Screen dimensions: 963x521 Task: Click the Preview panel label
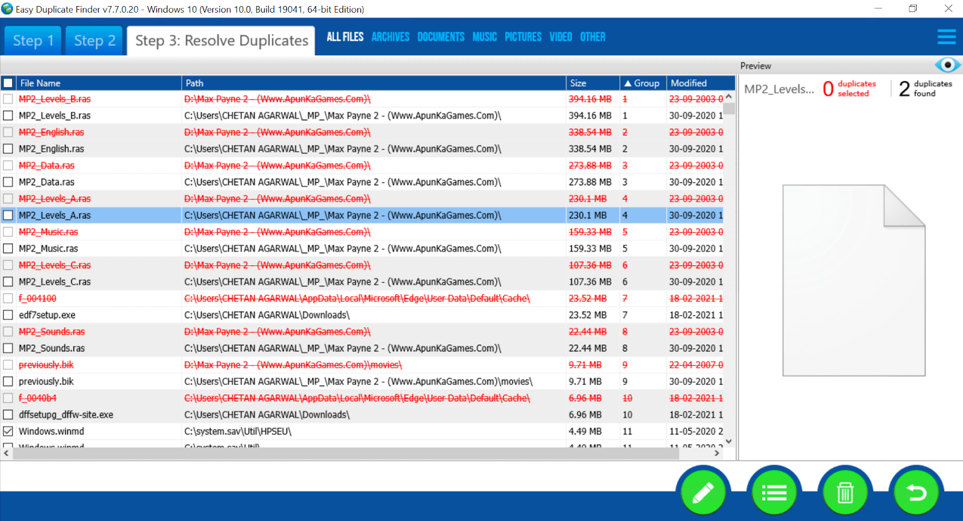[x=755, y=66]
